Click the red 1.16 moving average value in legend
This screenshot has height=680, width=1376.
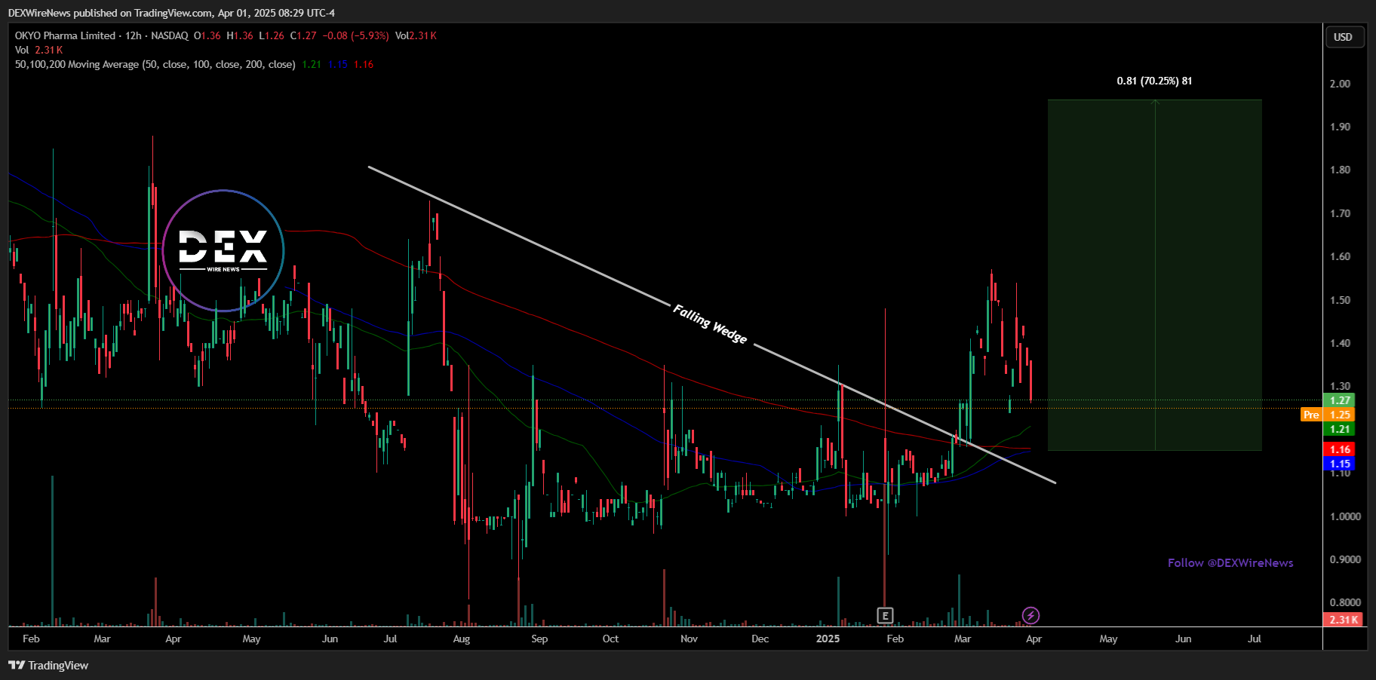point(364,64)
